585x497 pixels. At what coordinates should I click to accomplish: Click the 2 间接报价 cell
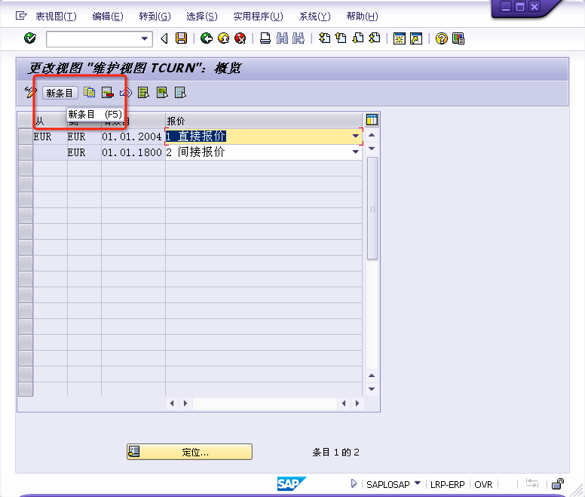[x=263, y=152]
